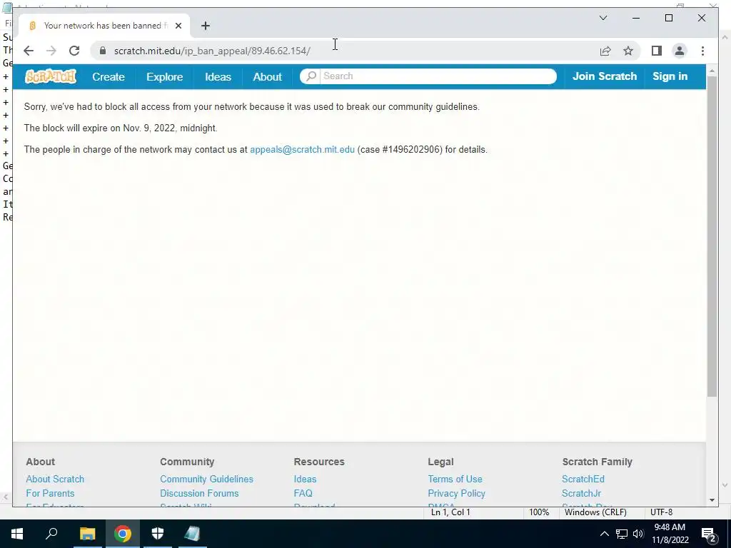Open Windows Security shield in taskbar

pyautogui.click(x=158, y=534)
